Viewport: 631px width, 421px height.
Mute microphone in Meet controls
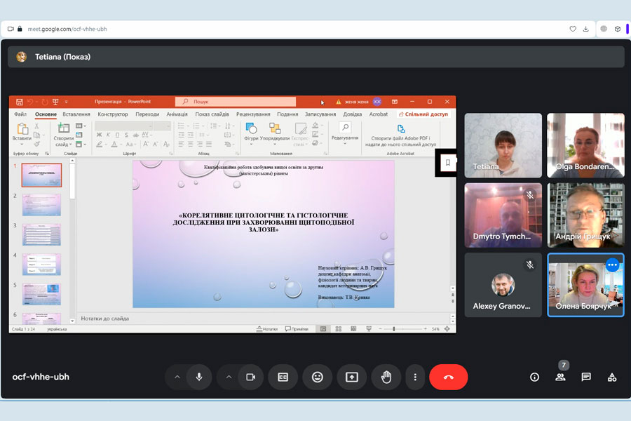click(199, 377)
